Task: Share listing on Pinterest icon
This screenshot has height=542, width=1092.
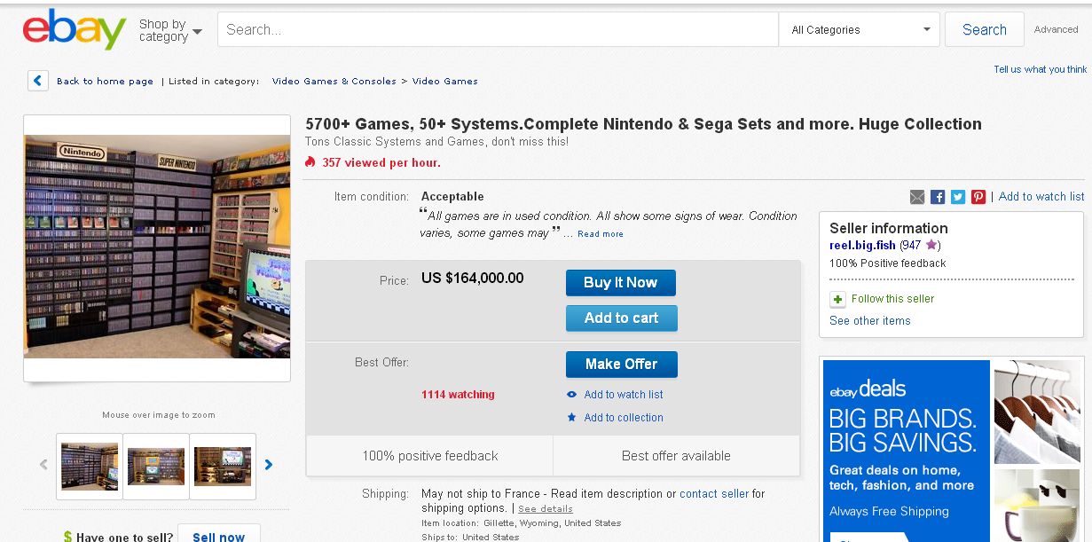Action: (x=978, y=197)
